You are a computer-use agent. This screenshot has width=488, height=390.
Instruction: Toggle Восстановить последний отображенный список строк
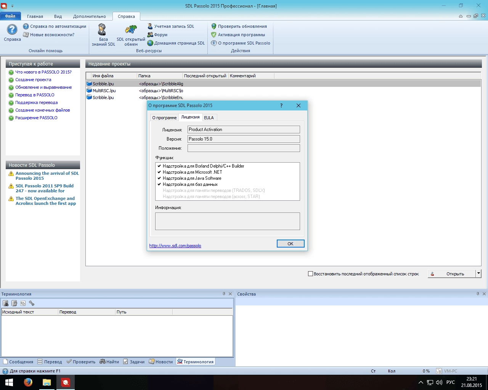pos(310,274)
